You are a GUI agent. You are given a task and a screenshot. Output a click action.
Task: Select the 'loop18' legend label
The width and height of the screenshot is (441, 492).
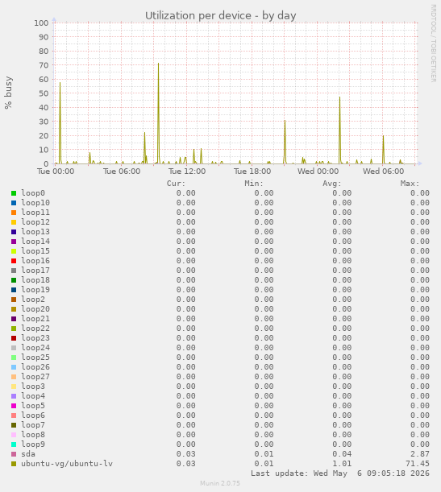[35, 280]
